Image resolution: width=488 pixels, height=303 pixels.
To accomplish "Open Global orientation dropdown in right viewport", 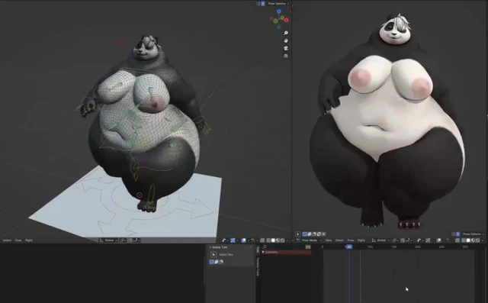I will click(x=380, y=240).
